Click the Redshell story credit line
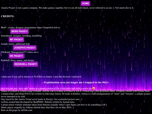152x114 pixels. pos(17,60)
